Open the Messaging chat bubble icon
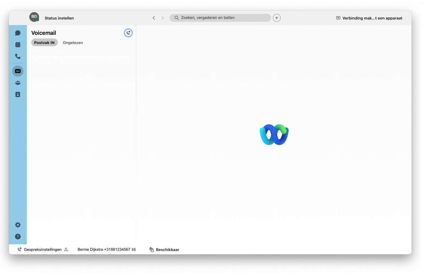Screen dimensions: 433x275 [18, 33]
